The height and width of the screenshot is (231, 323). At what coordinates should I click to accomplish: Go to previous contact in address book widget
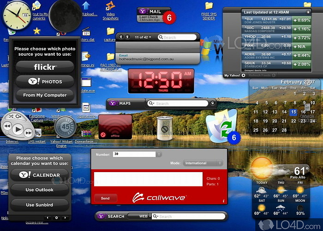pyautogui.click(x=121, y=37)
